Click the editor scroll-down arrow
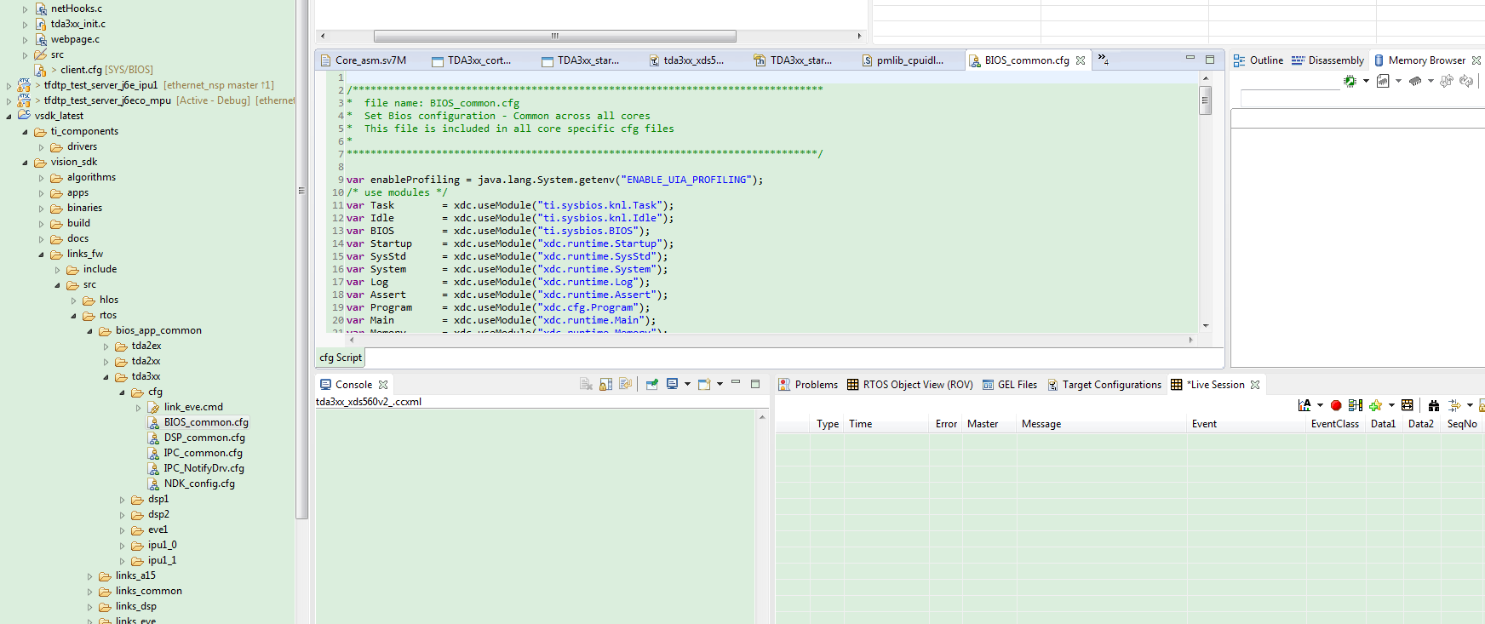1485x624 pixels. [1205, 325]
